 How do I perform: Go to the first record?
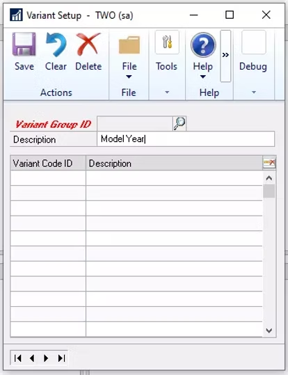pyautogui.click(x=18, y=358)
